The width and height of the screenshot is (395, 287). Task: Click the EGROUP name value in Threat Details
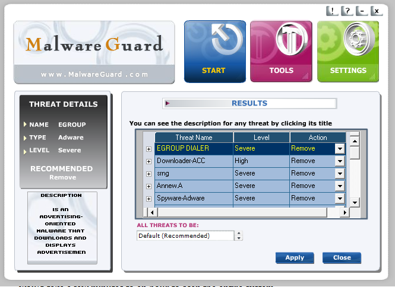(72, 125)
